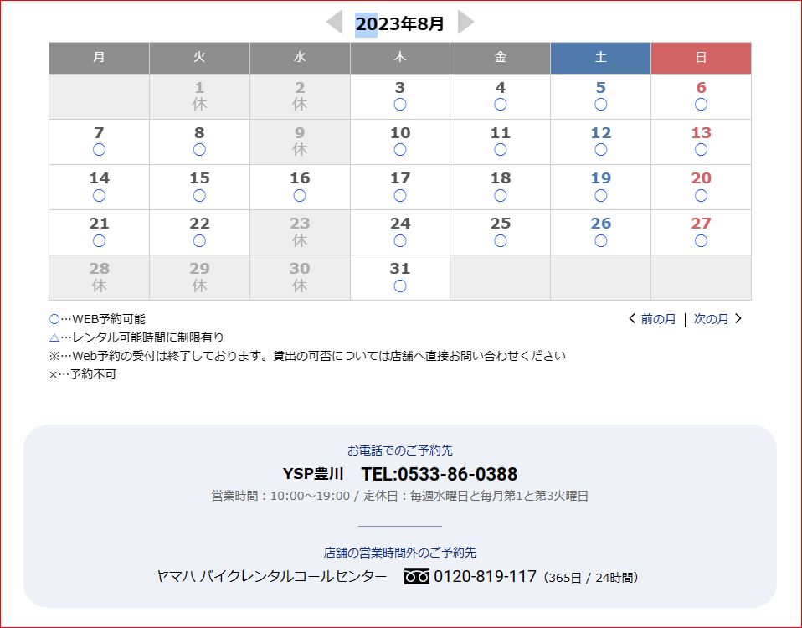Select the availability circle for August 25
Screen dimensions: 802x628
tap(501, 240)
